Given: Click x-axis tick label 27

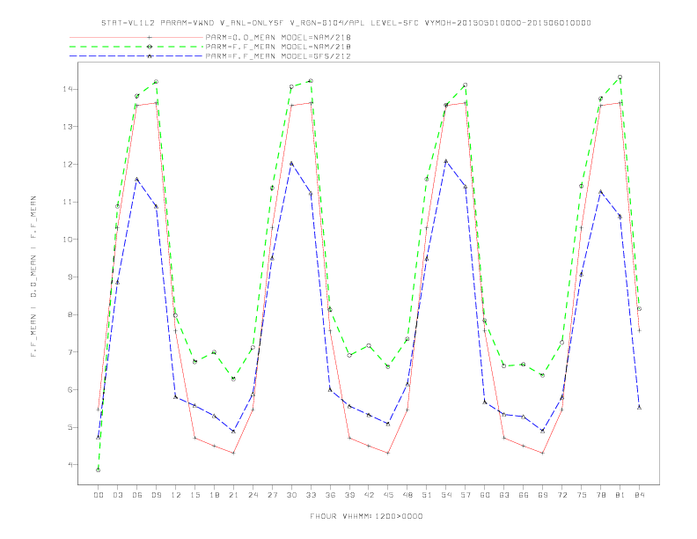Looking at the screenshot, I should tap(272, 495).
